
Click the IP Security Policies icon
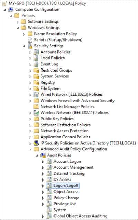36,143
